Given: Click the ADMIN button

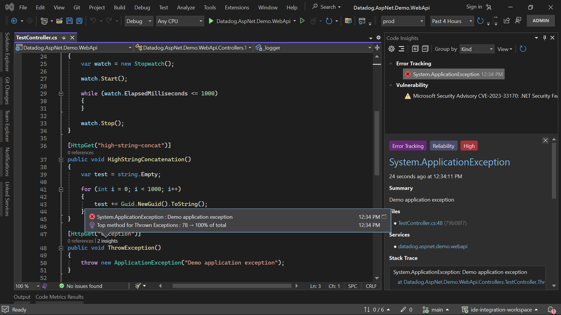Looking at the screenshot, I should click(x=541, y=21).
